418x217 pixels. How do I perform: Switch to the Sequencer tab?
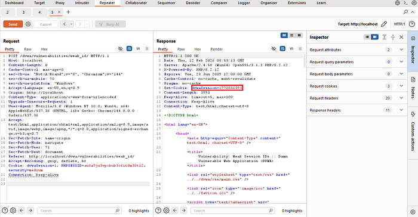coord(167,3)
